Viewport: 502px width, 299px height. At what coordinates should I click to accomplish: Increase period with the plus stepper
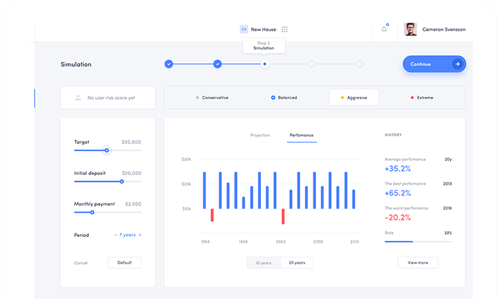point(140,235)
